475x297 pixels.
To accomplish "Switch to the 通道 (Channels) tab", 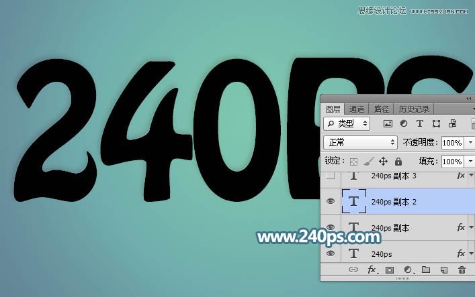I will coord(356,109).
